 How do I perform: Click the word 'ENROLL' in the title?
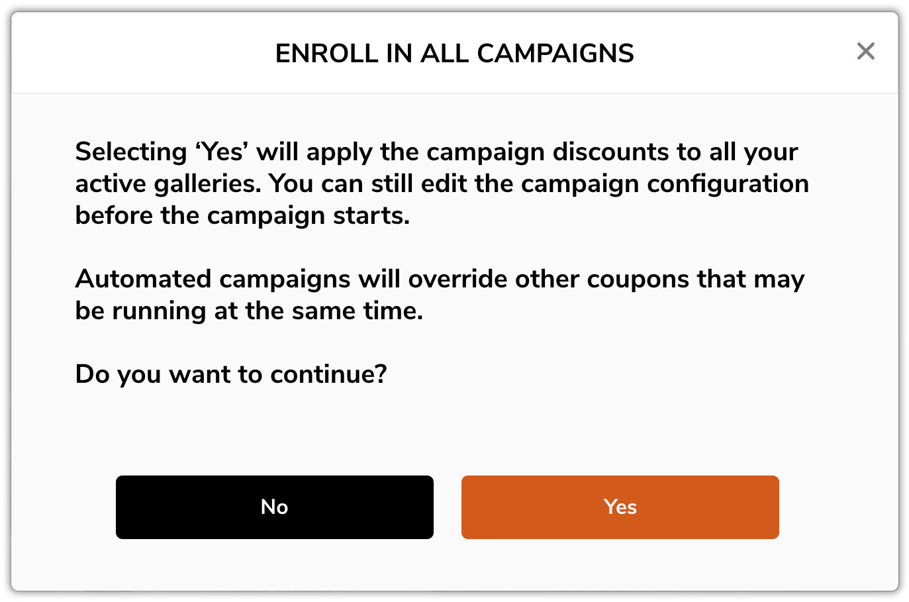pyautogui.click(x=326, y=54)
